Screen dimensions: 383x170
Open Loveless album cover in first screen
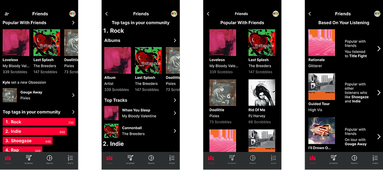[16, 43]
